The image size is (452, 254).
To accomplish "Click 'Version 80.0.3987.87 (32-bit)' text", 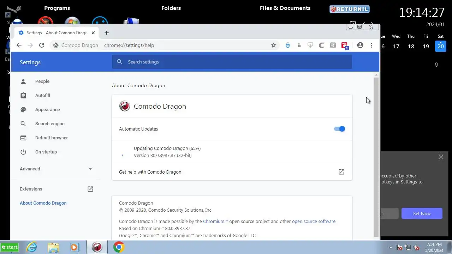I will click(163, 156).
